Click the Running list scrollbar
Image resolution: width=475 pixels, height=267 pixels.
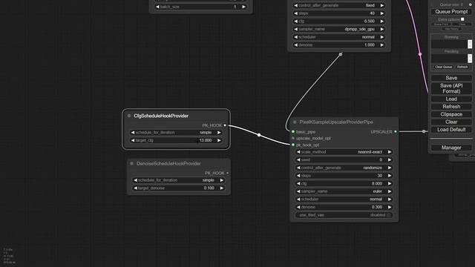coord(470,44)
